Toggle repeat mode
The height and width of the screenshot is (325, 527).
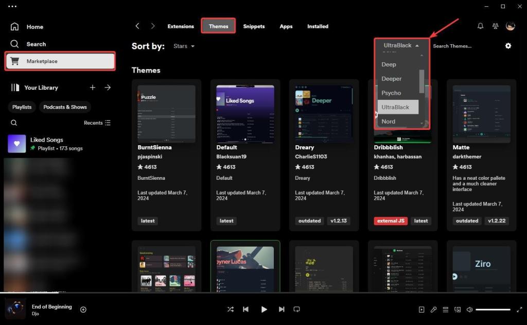(x=296, y=309)
